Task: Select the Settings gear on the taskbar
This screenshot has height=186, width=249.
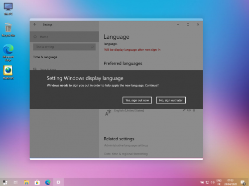Action: [x=58, y=183]
